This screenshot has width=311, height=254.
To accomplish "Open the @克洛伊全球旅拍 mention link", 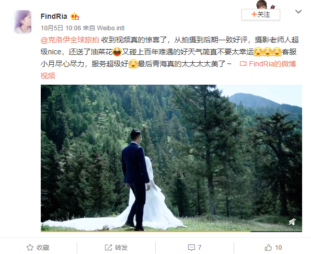I will point(70,40).
